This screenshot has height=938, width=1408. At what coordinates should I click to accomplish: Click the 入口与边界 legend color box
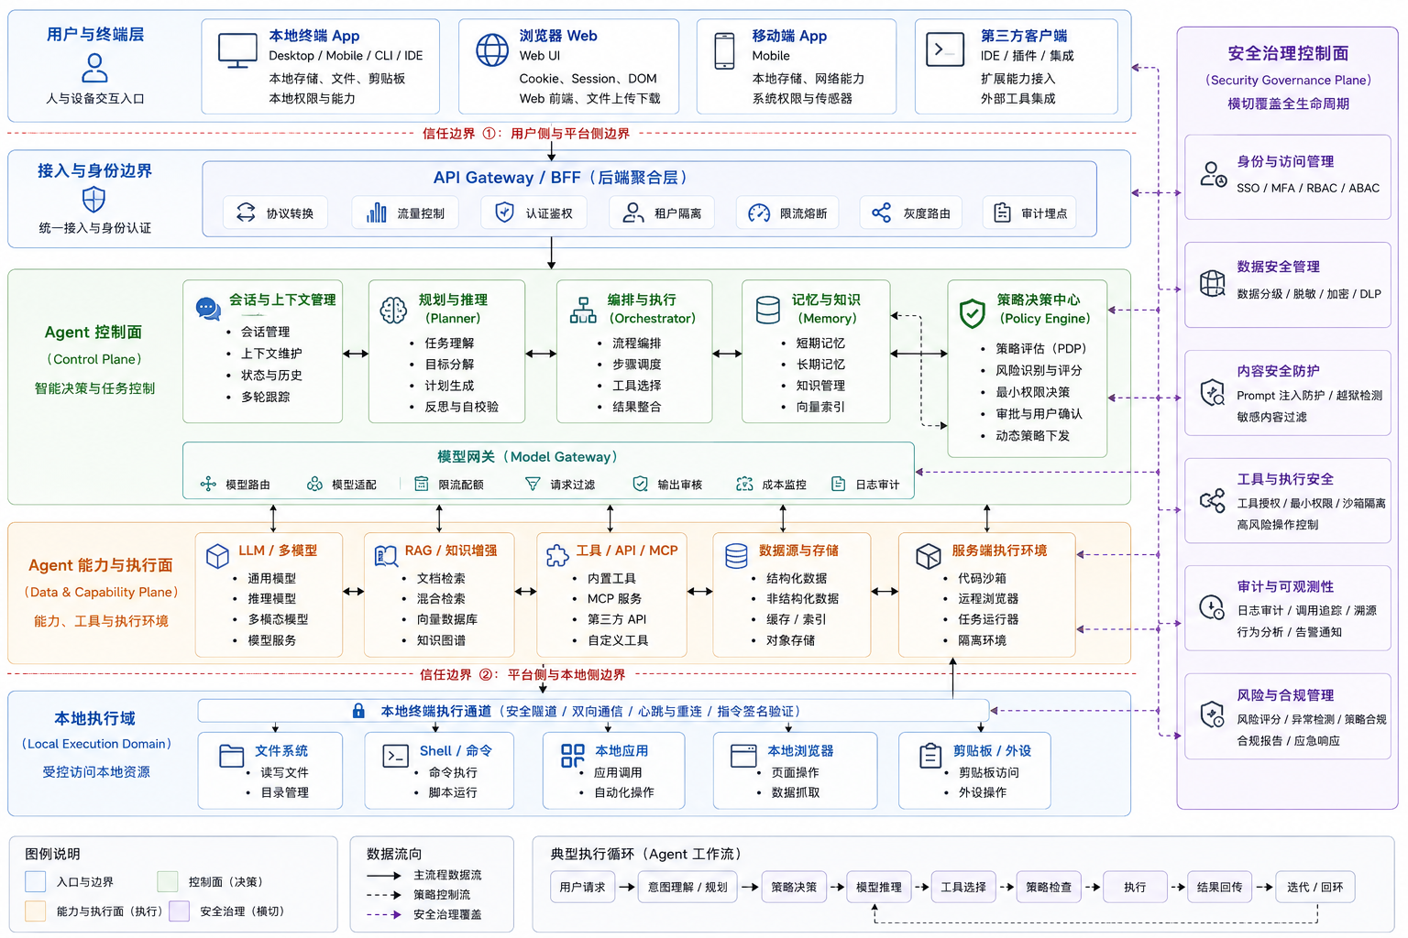(35, 881)
